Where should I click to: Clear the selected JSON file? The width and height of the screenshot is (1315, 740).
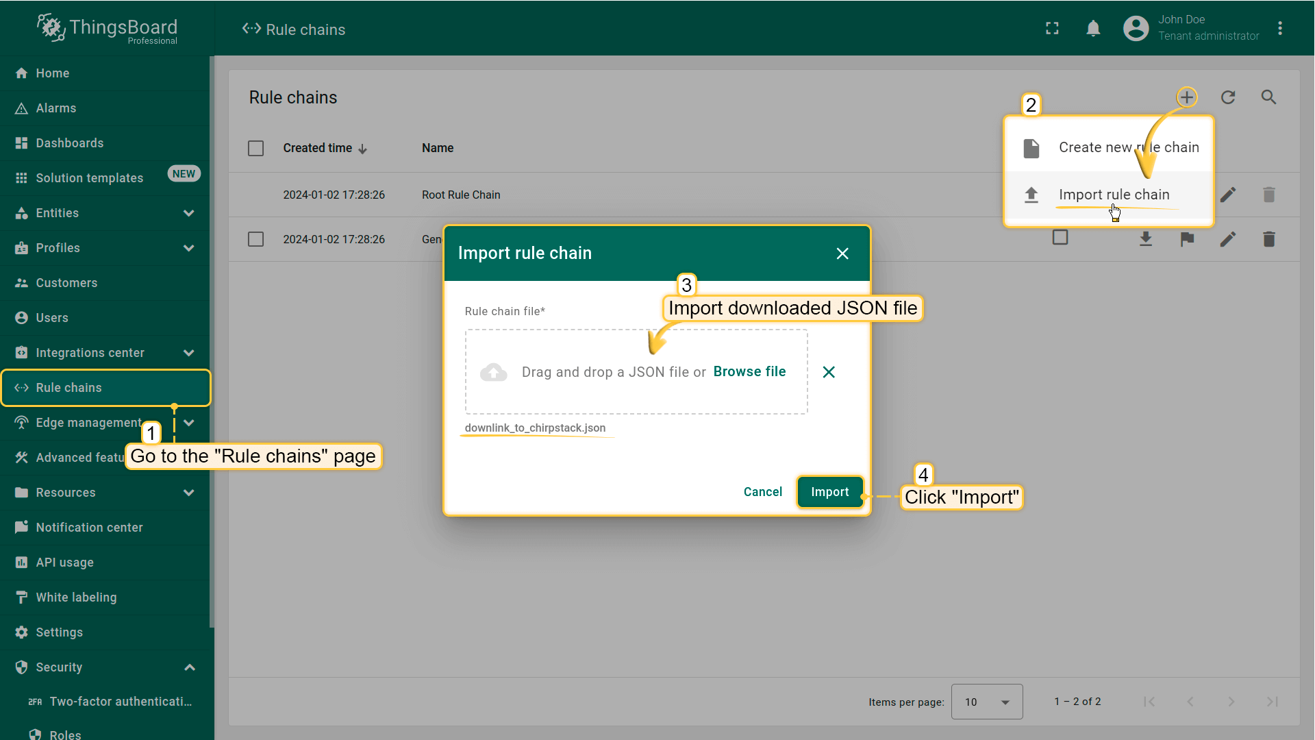tap(829, 372)
